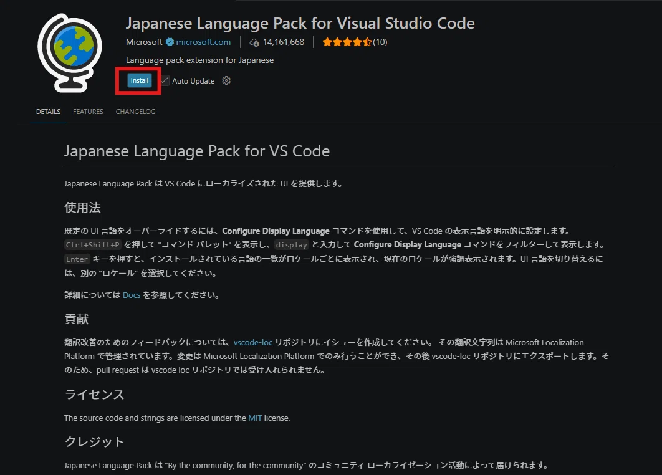Click the first bold Configure Display Language text
Viewport: 662px width, 475px height.
[x=276, y=231]
